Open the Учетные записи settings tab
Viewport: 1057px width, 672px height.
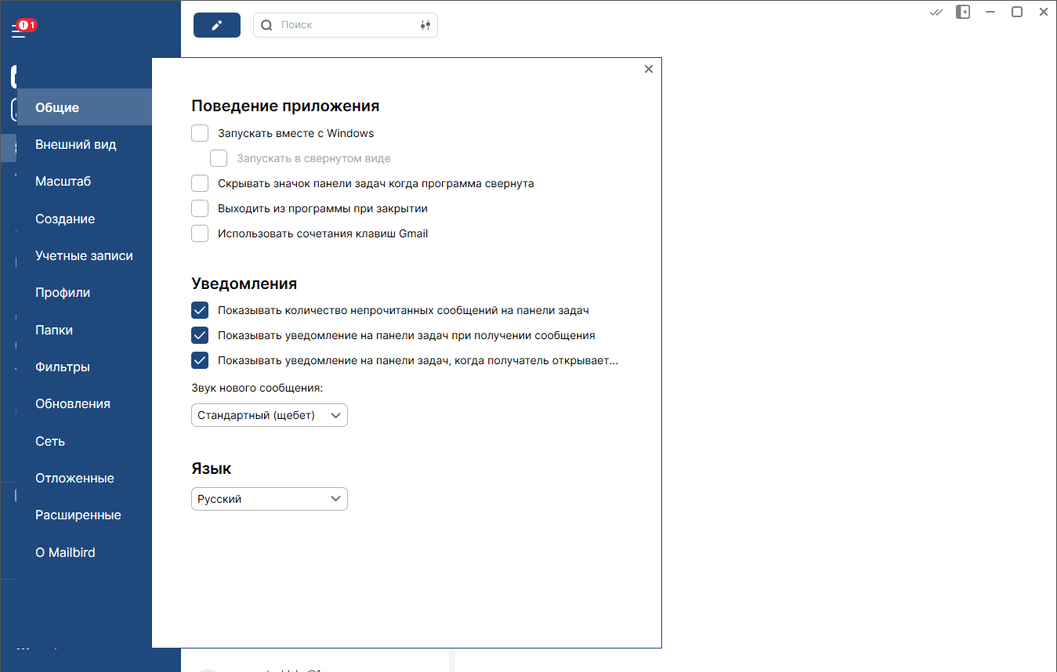coord(85,255)
